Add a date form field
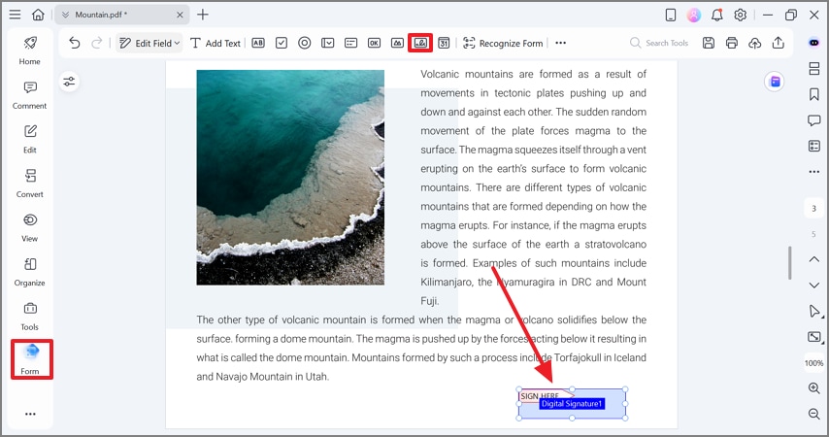The height and width of the screenshot is (437, 829). point(445,43)
